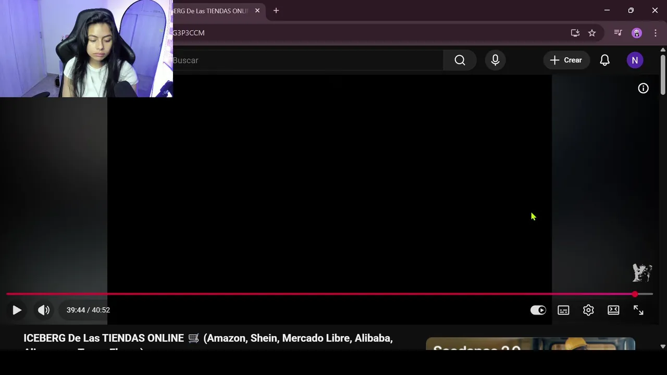Click the scrollbar up arrow
667x375 pixels.
pyautogui.click(x=663, y=49)
